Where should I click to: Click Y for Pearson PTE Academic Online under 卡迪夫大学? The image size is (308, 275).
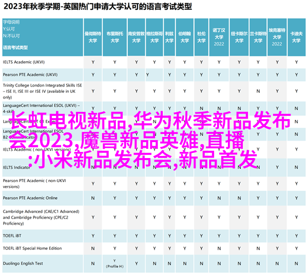point(296,198)
